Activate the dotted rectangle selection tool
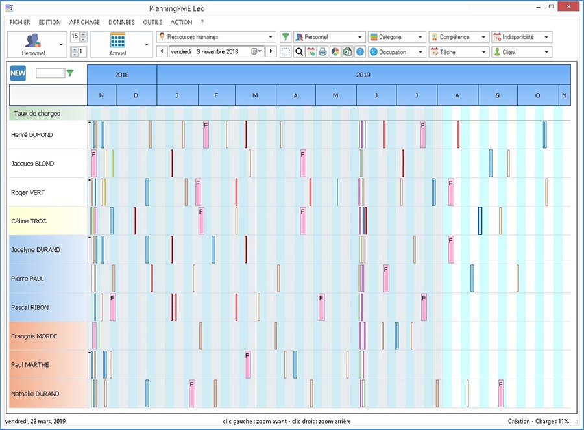The image size is (584, 430). (x=286, y=52)
